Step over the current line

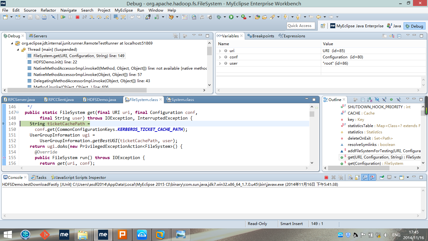99,17
